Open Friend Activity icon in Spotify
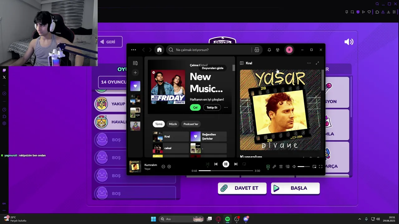 click(x=278, y=50)
